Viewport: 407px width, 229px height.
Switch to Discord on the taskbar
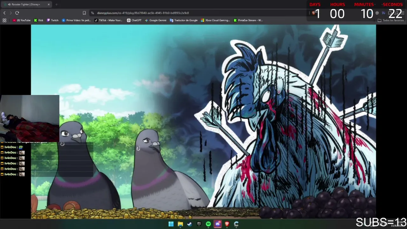coord(218,224)
